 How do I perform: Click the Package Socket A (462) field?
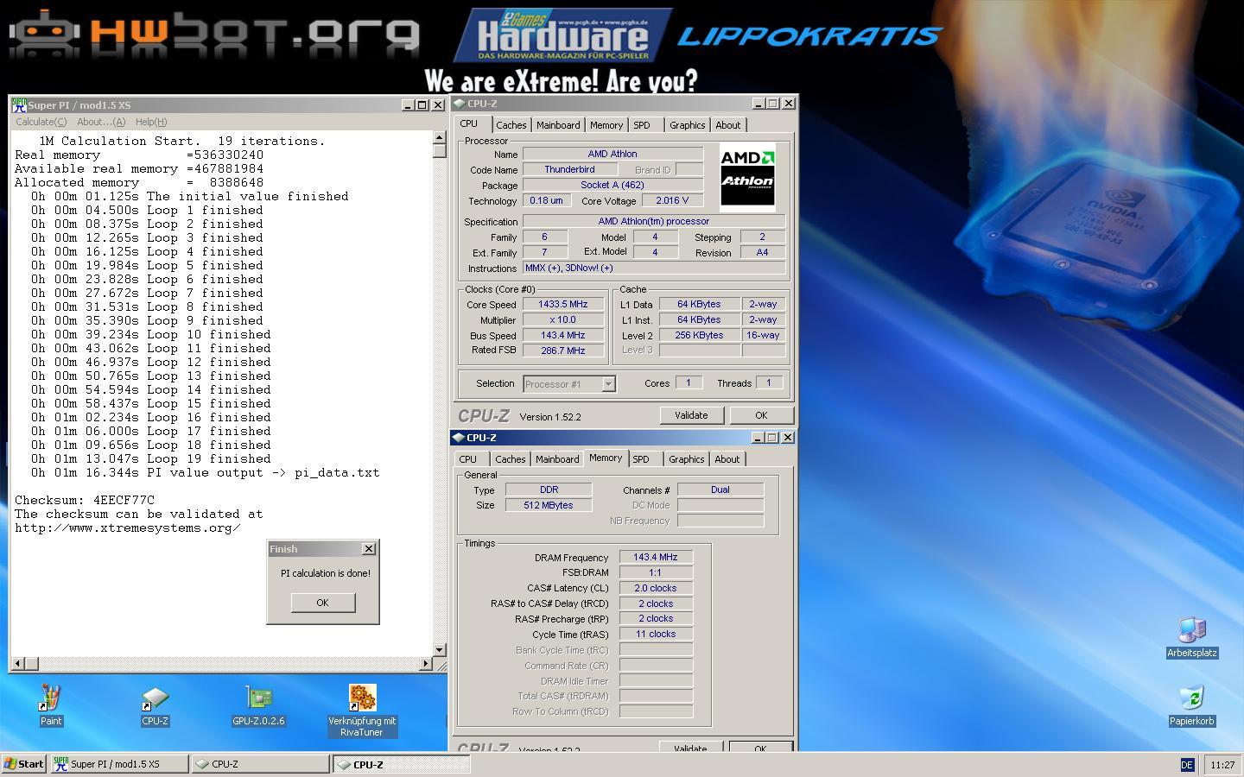(x=612, y=185)
